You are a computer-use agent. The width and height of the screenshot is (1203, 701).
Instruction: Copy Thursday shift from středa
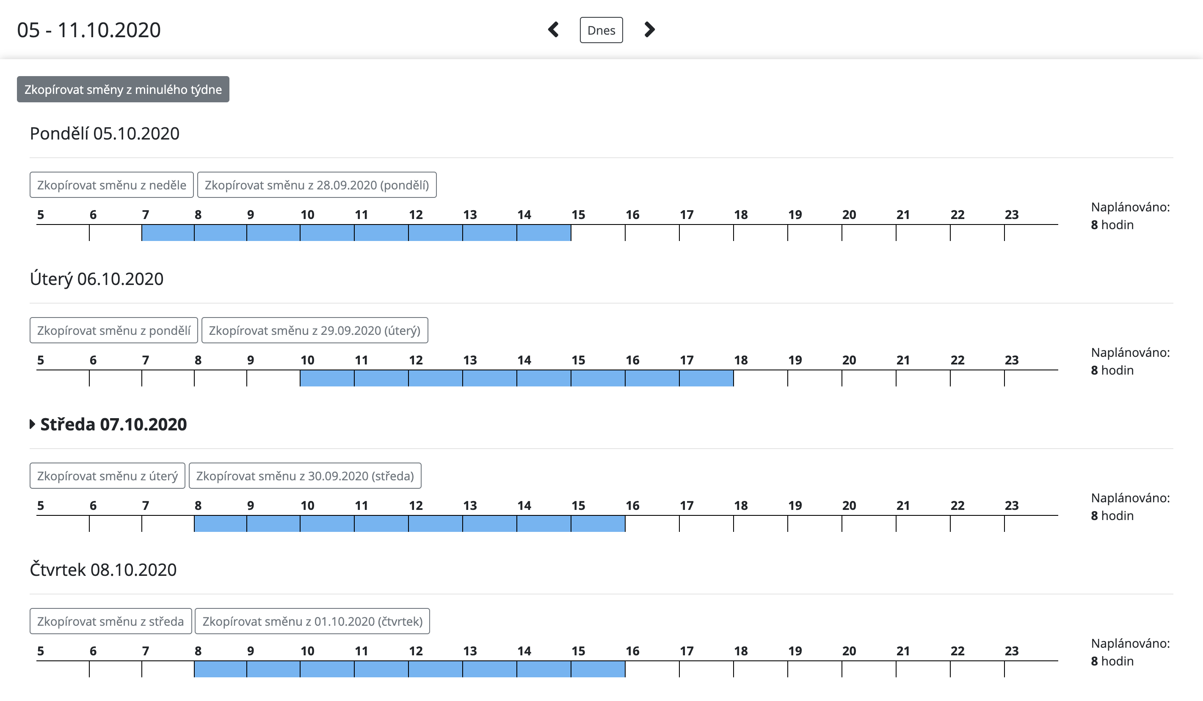[110, 622]
